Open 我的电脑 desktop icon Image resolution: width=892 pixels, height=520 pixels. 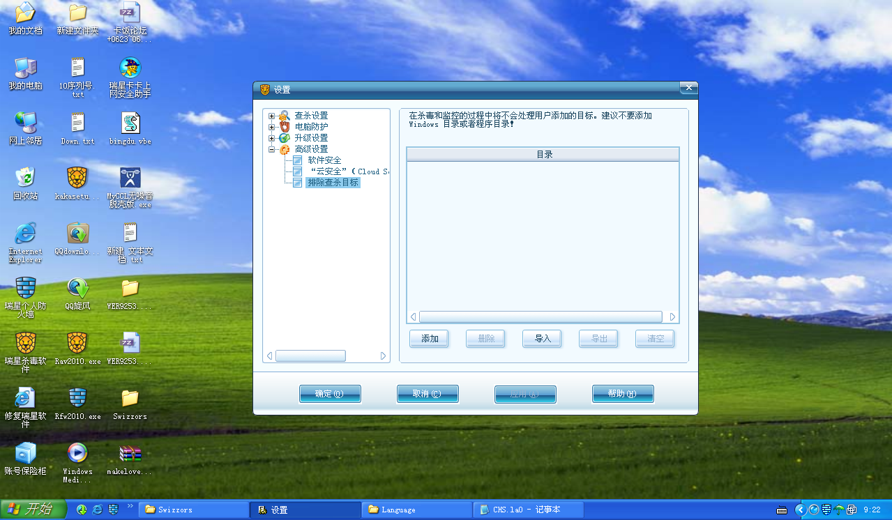25,74
